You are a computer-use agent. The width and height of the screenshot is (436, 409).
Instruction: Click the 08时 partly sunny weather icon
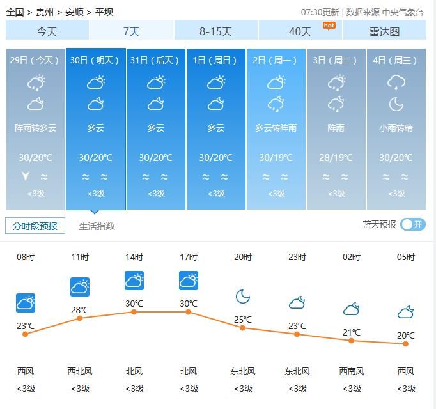click(26, 303)
